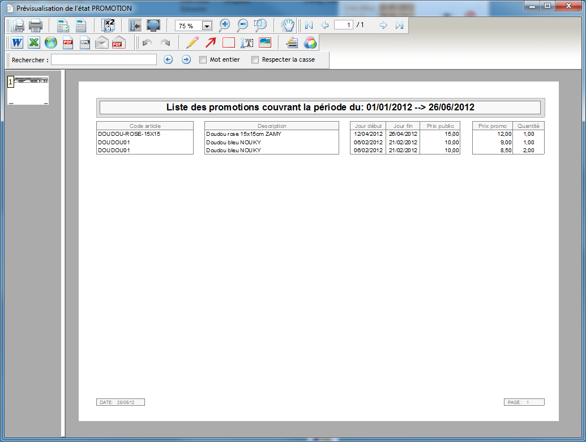Open the 75 % zoom dropdown

pyautogui.click(x=207, y=26)
